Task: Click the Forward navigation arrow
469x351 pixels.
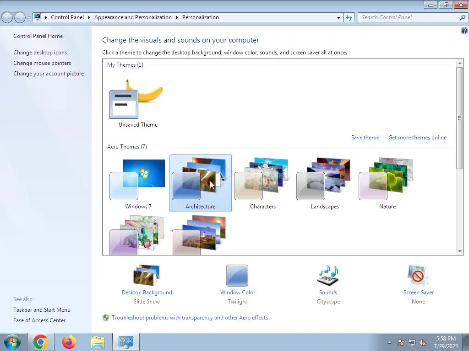Action: tap(20, 18)
